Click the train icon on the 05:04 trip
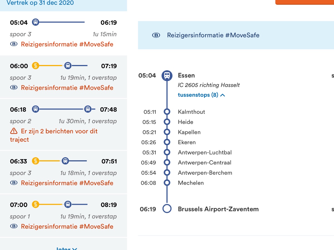Image resolution: width=334 pixels, height=250 pixels. coord(35,22)
